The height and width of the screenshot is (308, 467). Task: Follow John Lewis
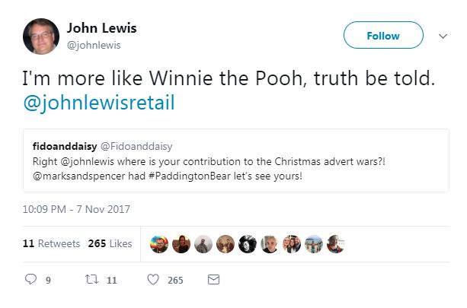tap(383, 35)
